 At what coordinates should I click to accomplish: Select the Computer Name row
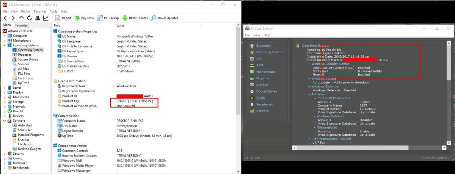pos(144,121)
